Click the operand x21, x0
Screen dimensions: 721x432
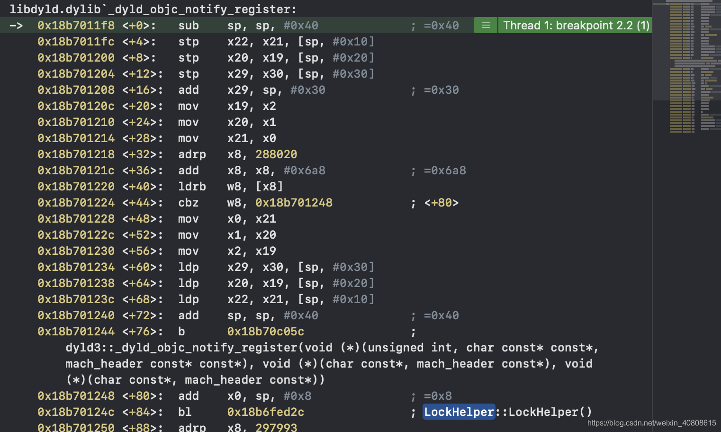click(252, 138)
